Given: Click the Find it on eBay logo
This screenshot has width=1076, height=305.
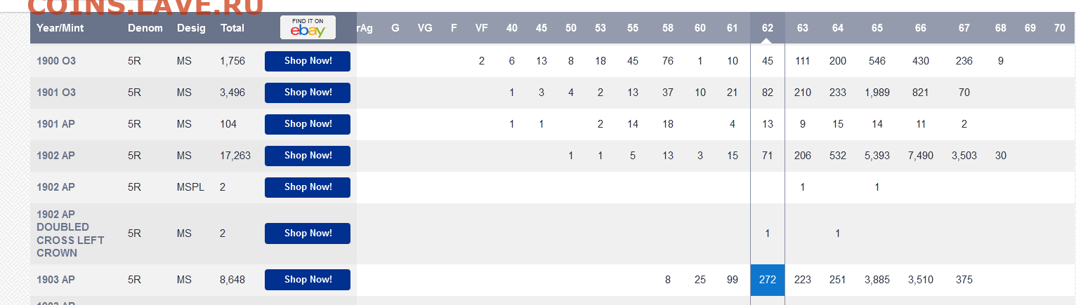Looking at the screenshot, I should [x=308, y=27].
